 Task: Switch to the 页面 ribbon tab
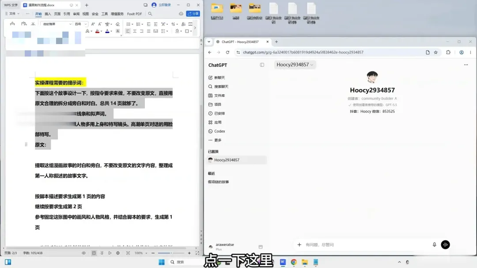[x=57, y=14]
